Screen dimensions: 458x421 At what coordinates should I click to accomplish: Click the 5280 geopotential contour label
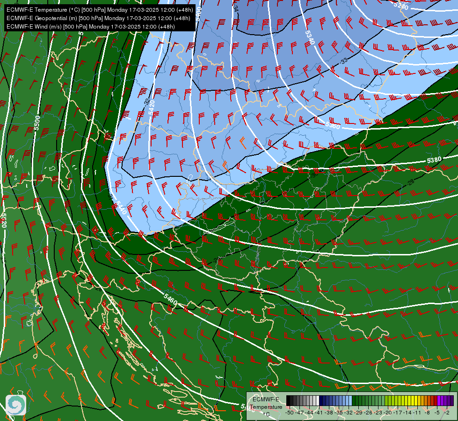tap(401, 5)
